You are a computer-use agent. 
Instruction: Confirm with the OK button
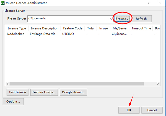click(x=129, y=110)
